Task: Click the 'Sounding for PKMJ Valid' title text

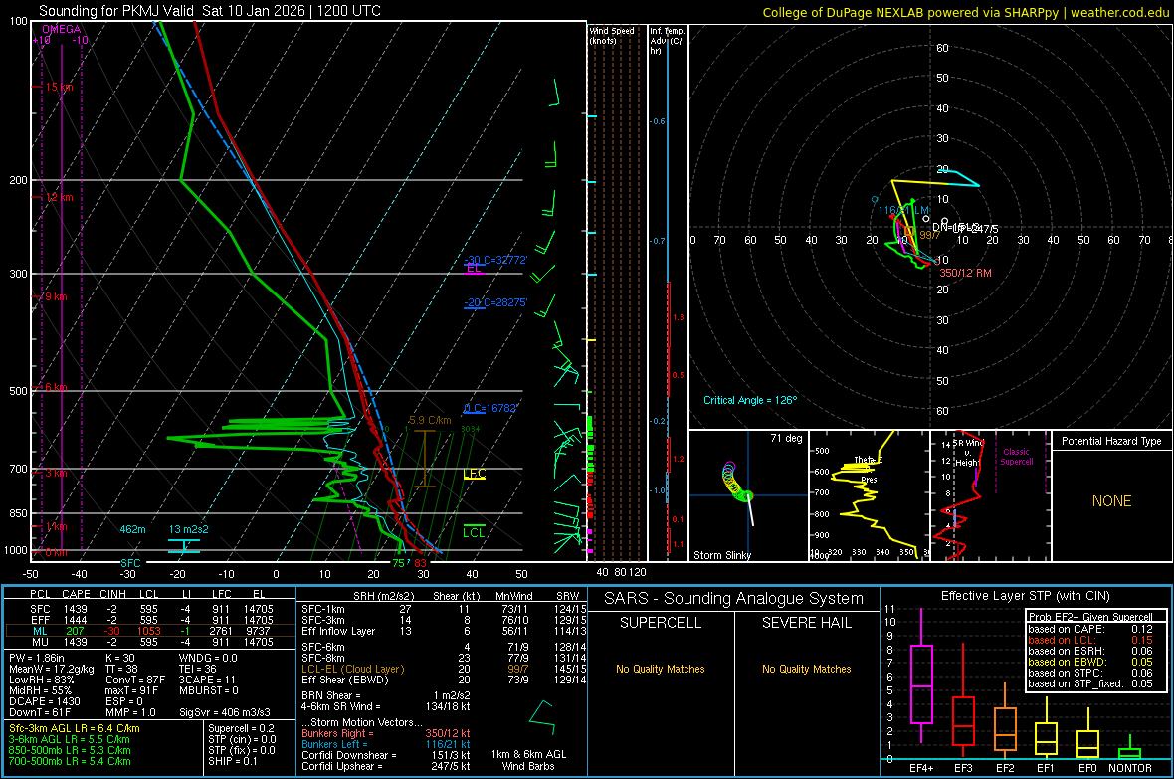Action: click(116, 11)
